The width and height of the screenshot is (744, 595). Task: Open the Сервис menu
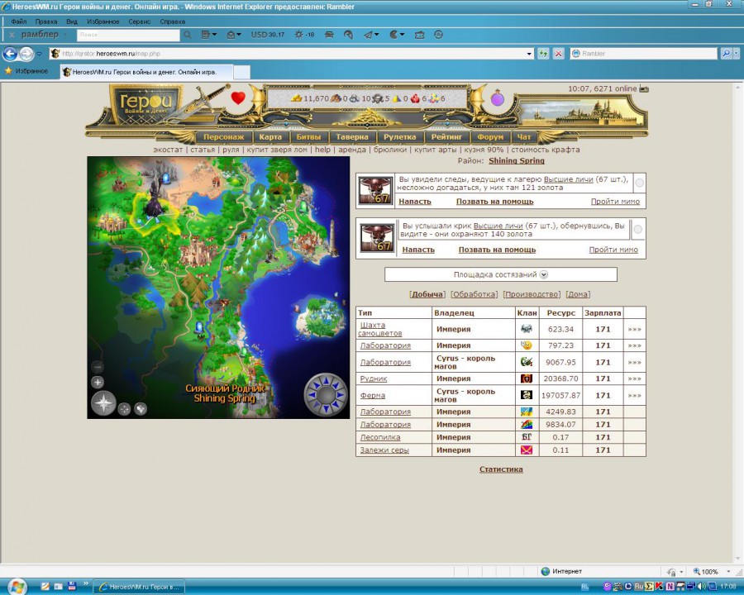coord(140,21)
